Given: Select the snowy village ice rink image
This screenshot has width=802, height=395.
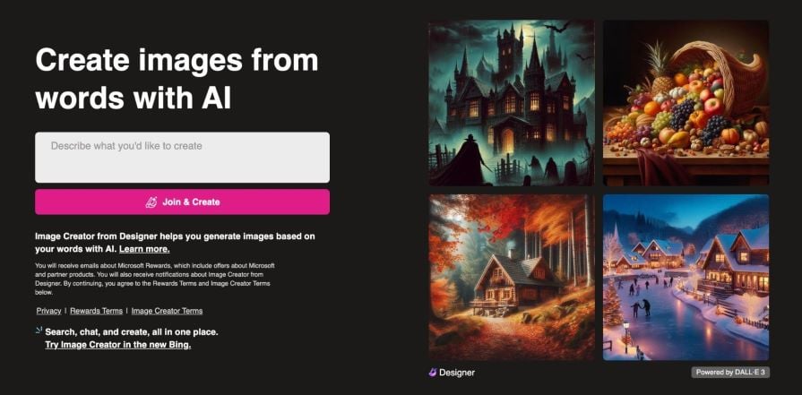Looking at the screenshot, I should (x=686, y=277).
